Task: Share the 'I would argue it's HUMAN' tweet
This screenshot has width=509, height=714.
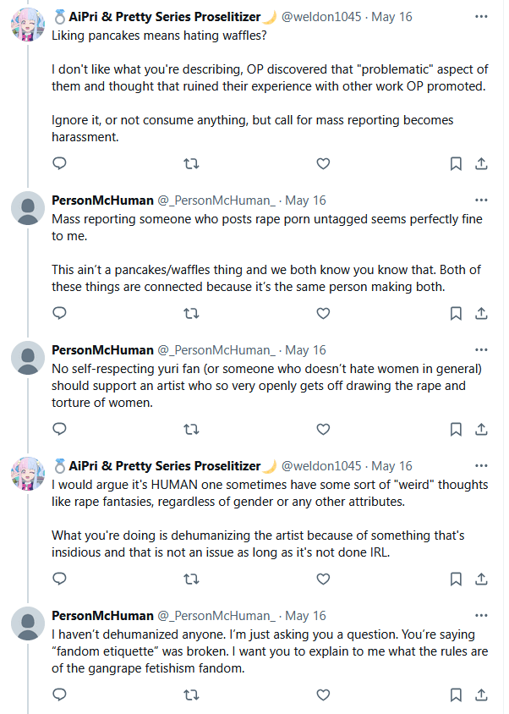Action: (x=481, y=579)
